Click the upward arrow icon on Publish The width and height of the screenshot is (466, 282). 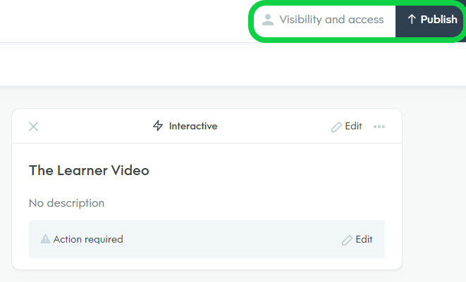click(412, 19)
